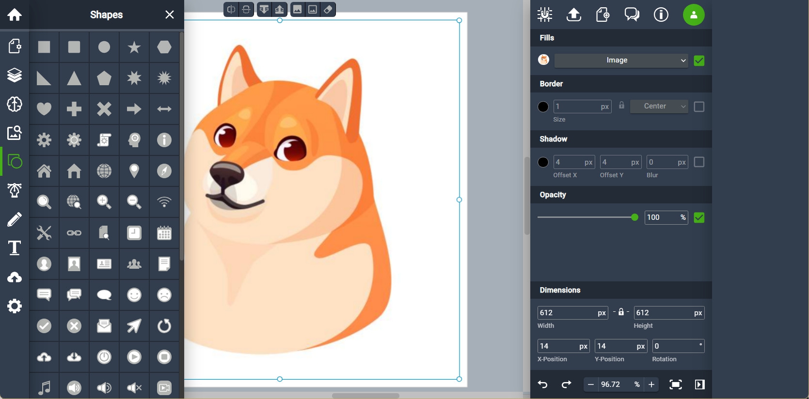Screen dimensions: 809x399
Task: Select the Text tool in sidebar
Action: tap(15, 248)
